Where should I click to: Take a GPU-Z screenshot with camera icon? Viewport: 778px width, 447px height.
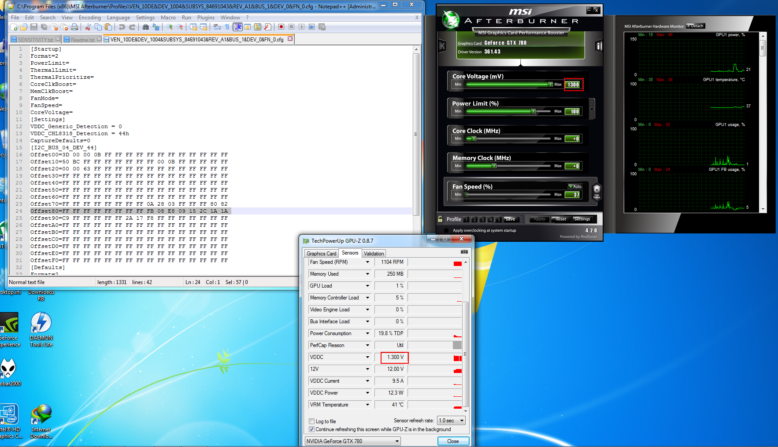click(x=464, y=252)
